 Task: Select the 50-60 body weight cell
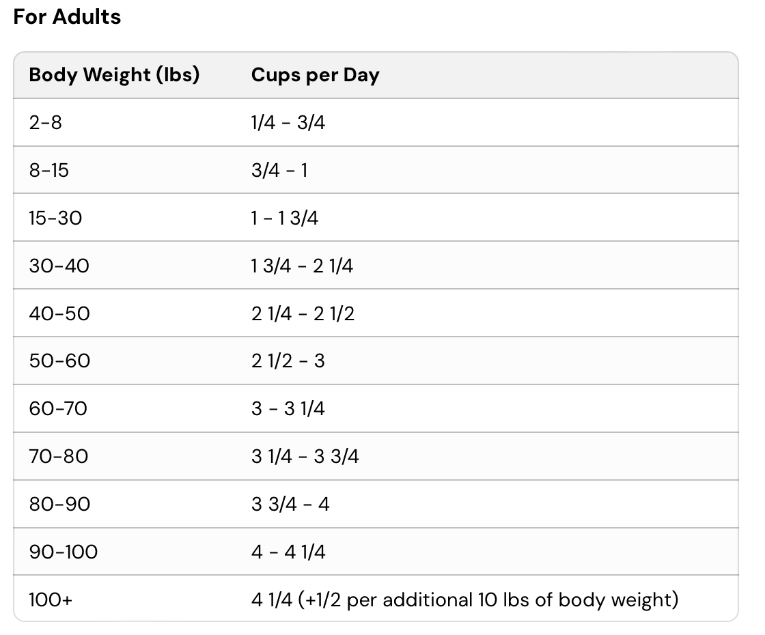coord(59,361)
